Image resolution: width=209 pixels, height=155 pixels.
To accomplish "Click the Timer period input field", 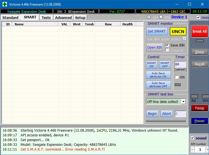I will tap(180, 64).
